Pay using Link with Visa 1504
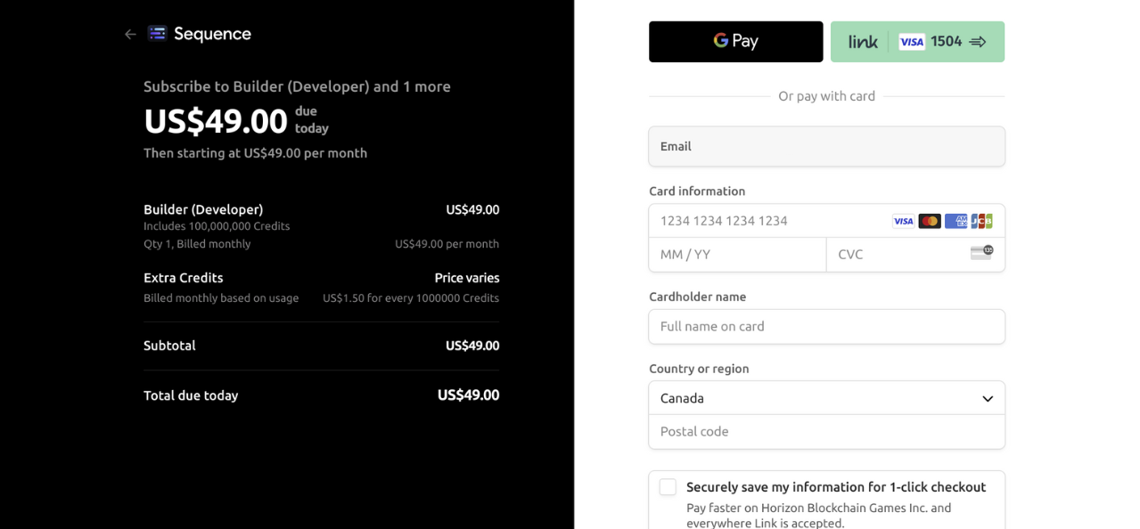This screenshot has height=529, width=1140. 917,41
